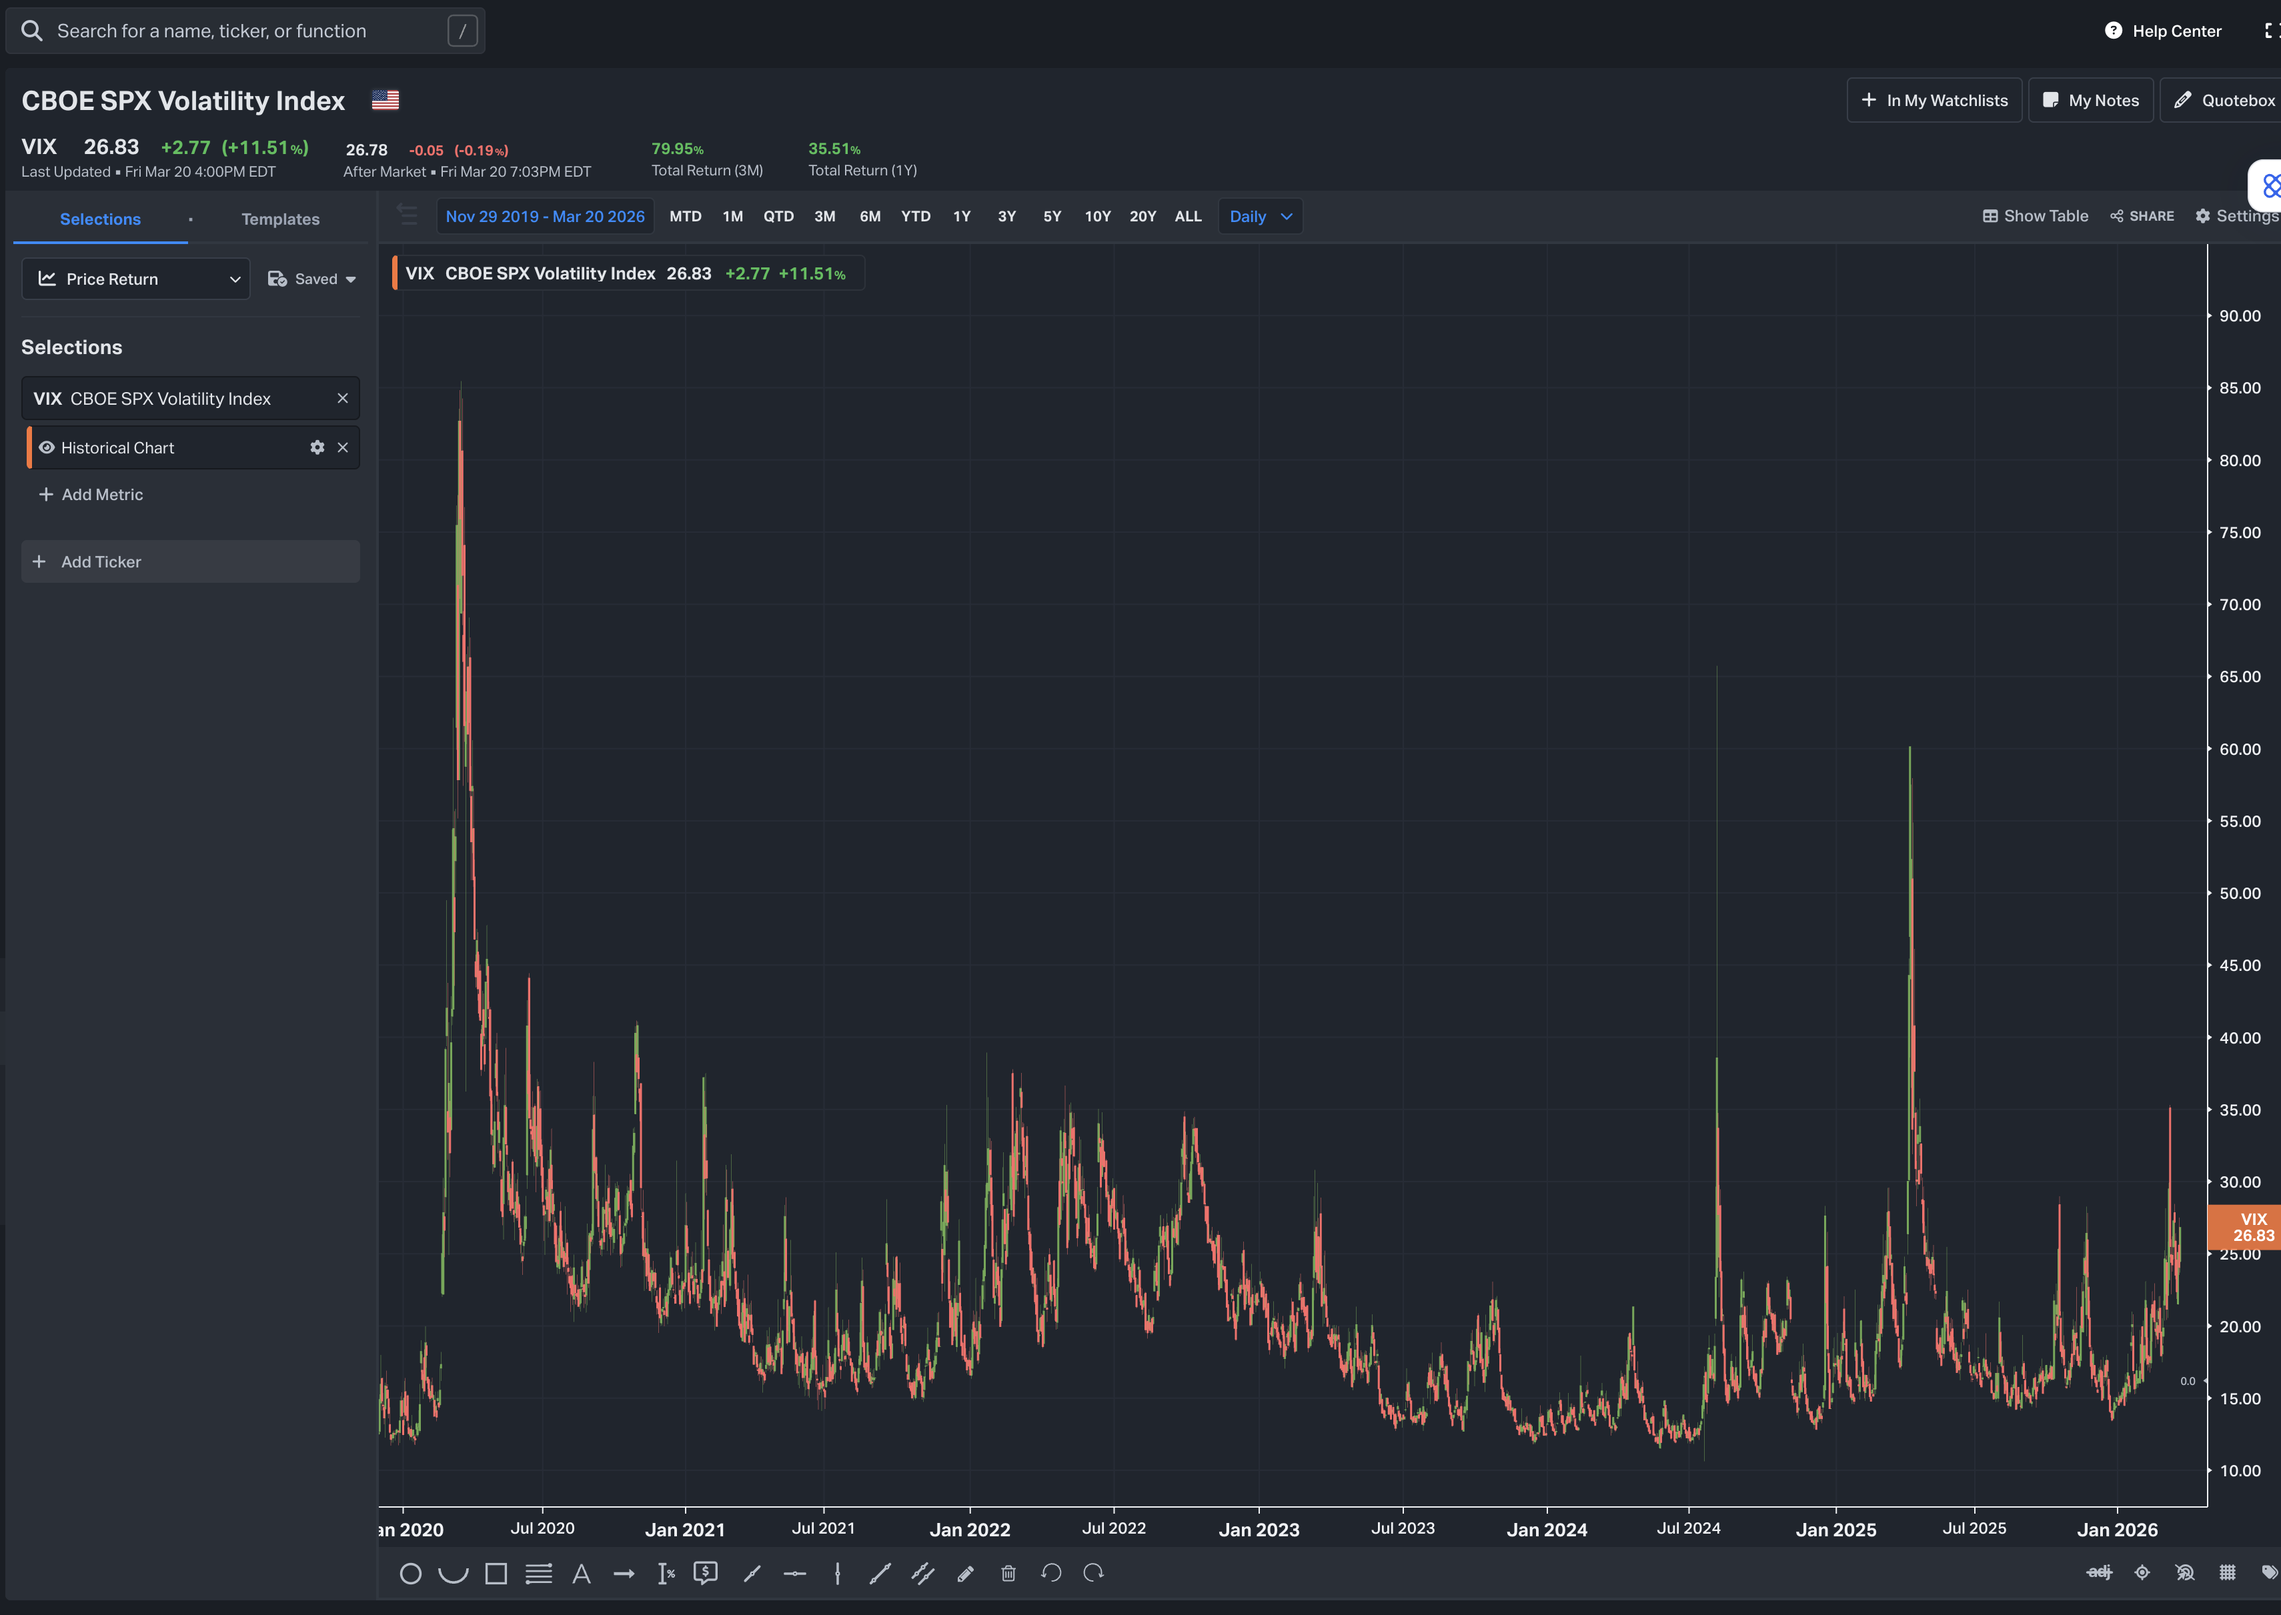Open the Price Return dropdown
2281x1615 pixels.
tap(136, 279)
